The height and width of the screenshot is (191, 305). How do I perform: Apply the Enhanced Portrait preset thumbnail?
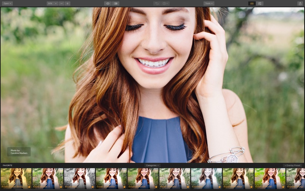coord(143,178)
